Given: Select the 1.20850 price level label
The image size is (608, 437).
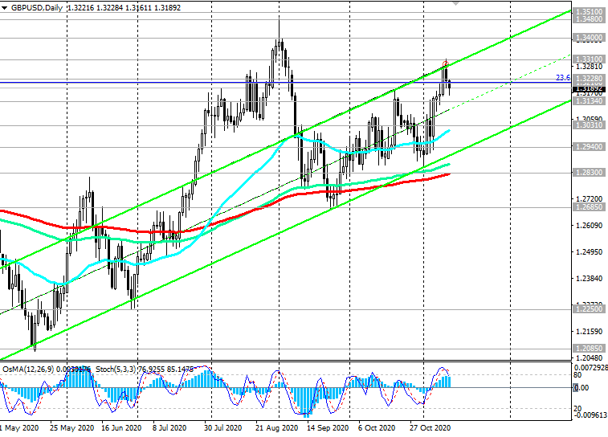Looking at the screenshot, I should [589, 348].
